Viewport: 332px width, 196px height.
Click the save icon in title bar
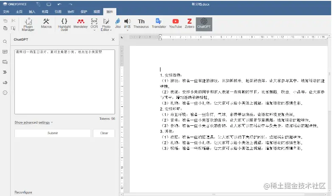click(38, 4)
